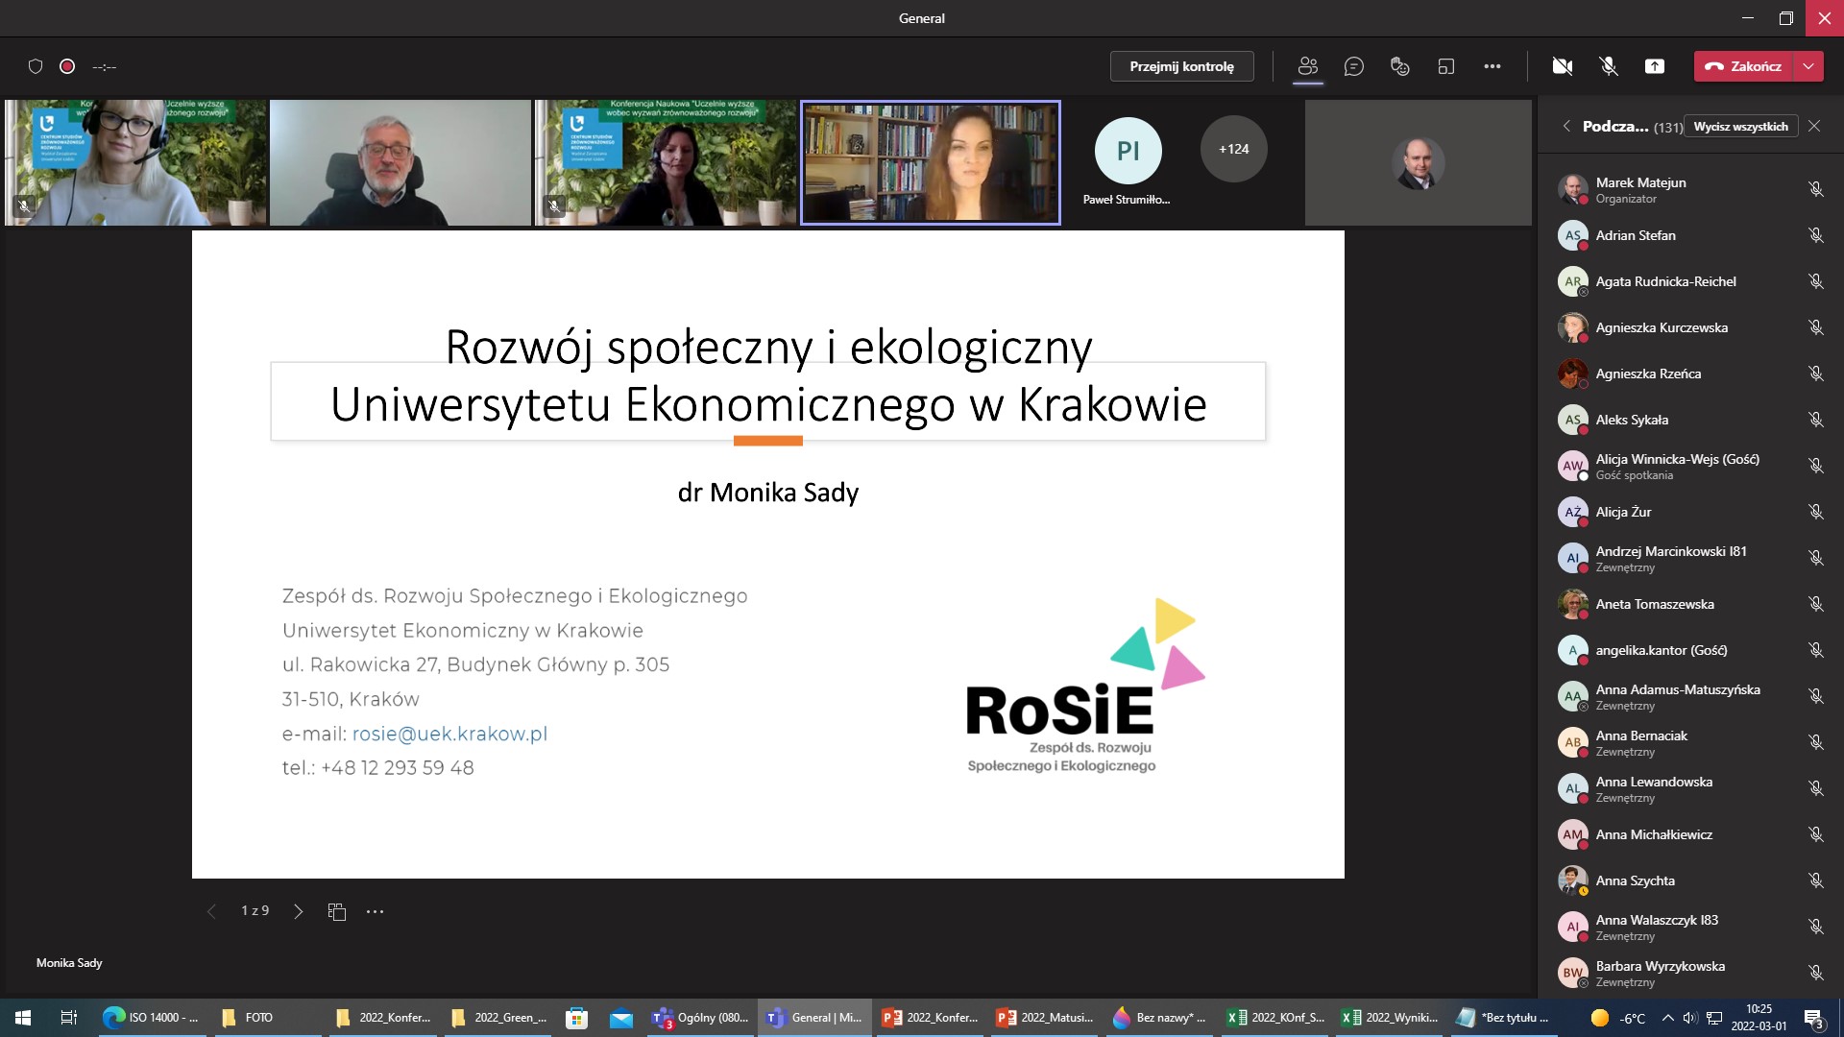Open the participants list icon
The height and width of the screenshot is (1037, 1844).
coord(1307,66)
